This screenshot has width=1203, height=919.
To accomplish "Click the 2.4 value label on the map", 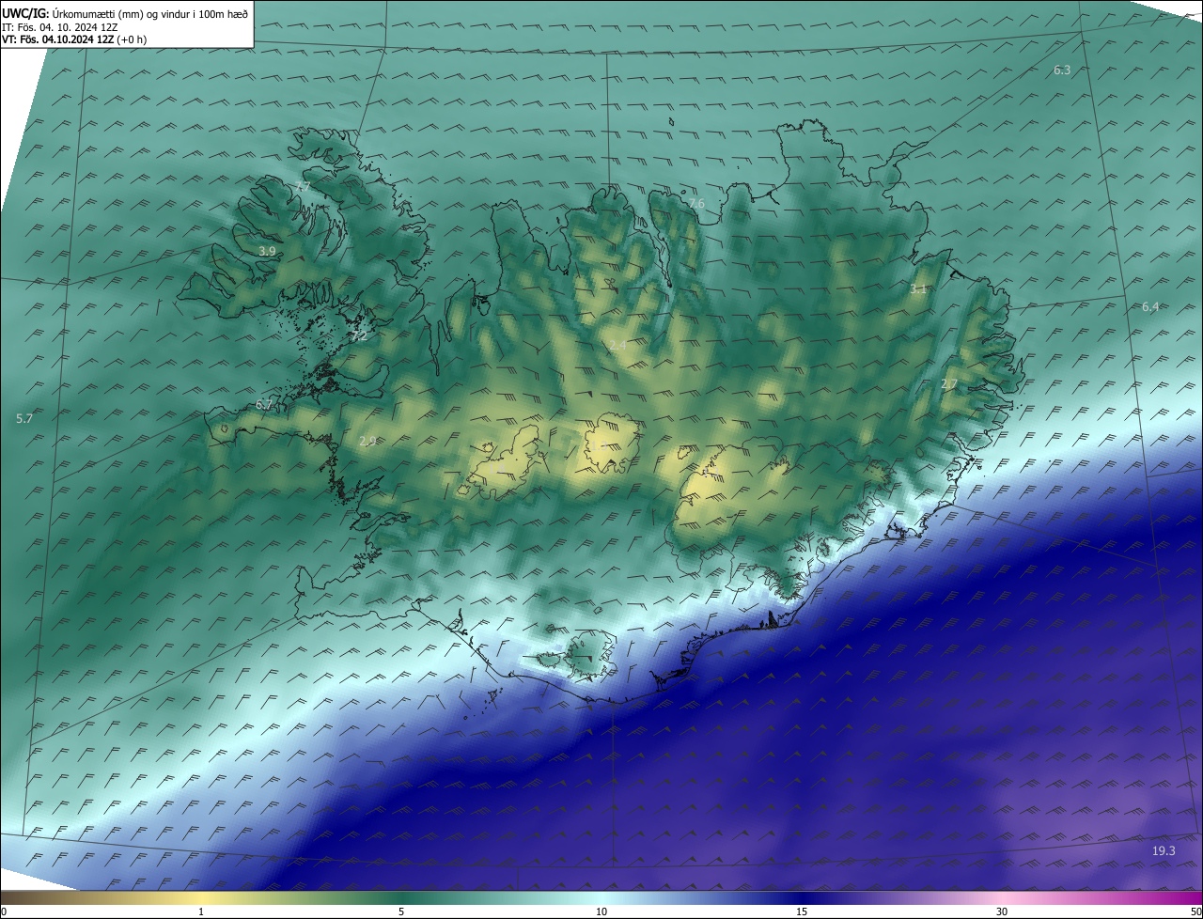I will point(617,346).
